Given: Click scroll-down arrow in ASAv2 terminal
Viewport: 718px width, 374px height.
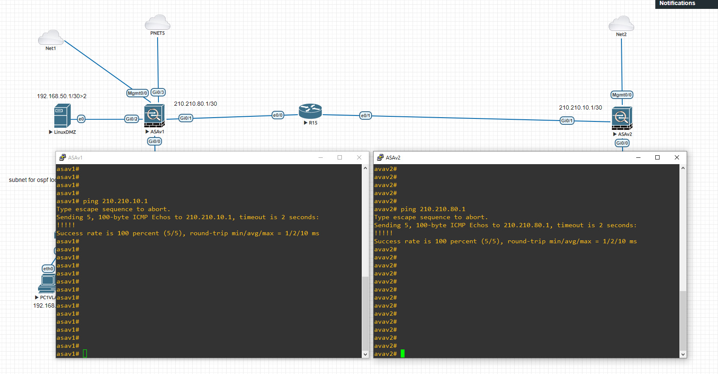Looking at the screenshot, I should 683,354.
